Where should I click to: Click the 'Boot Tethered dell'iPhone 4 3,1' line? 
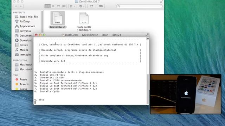click(x=66, y=83)
